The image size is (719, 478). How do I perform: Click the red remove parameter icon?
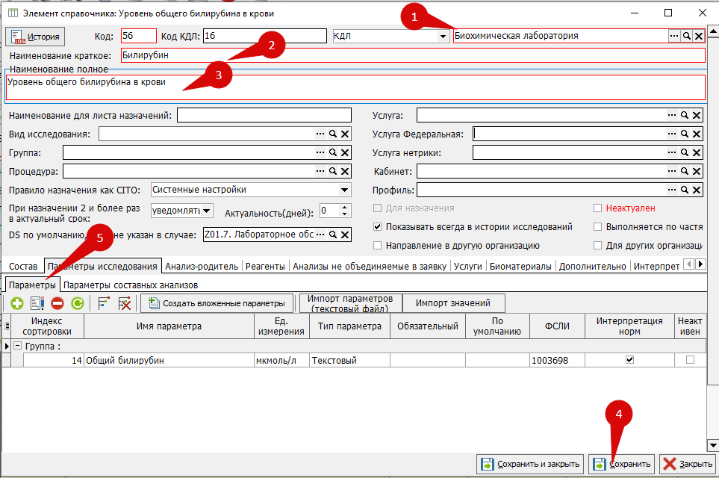tap(57, 303)
